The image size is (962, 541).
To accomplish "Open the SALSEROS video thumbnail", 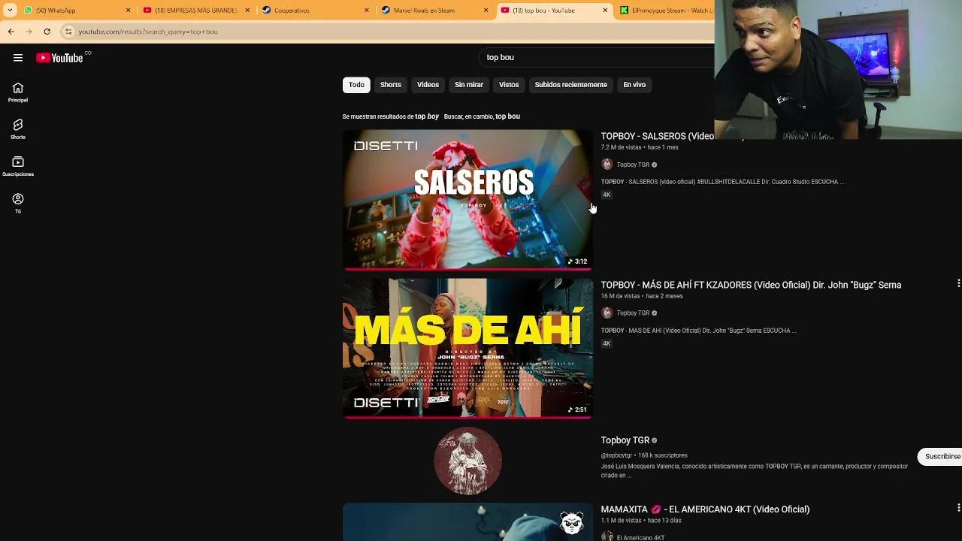I will click(467, 199).
